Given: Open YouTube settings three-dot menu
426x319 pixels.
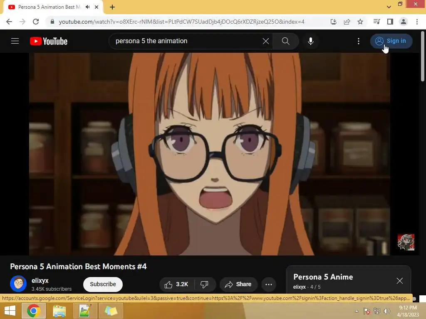Looking at the screenshot, I should (x=358, y=41).
